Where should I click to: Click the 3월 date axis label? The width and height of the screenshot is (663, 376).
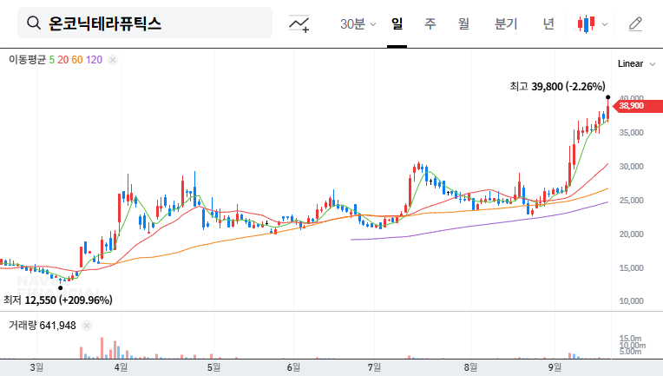(36, 367)
